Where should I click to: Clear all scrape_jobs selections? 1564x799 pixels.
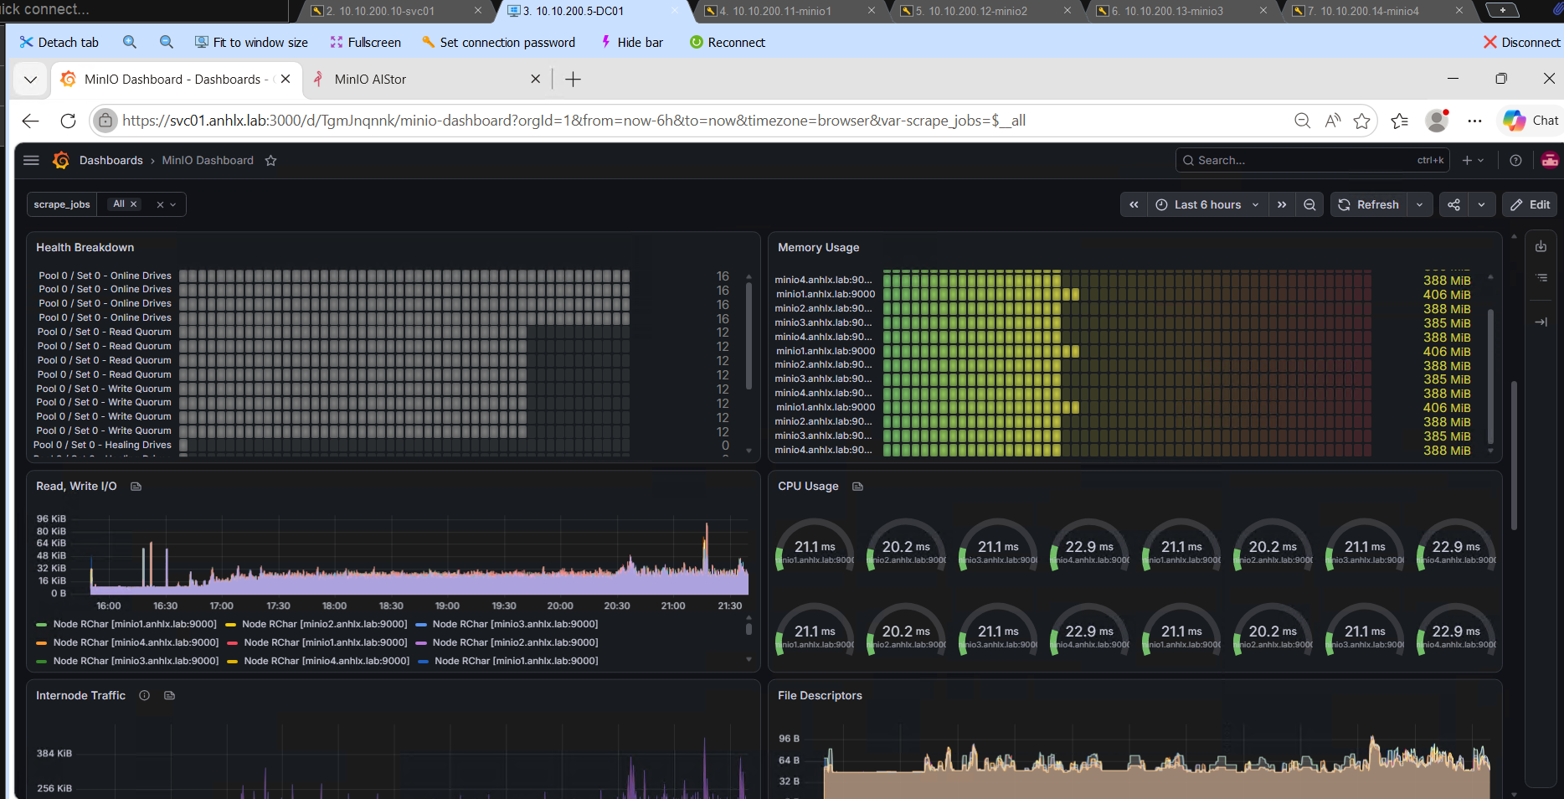[x=159, y=204]
